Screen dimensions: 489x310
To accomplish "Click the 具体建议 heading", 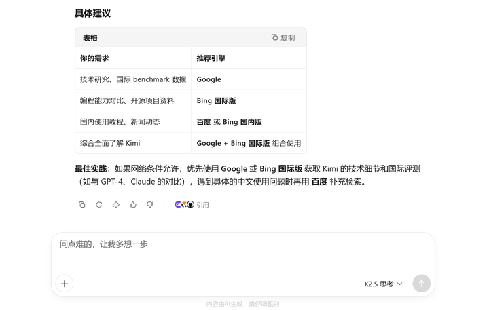I will (x=92, y=14).
